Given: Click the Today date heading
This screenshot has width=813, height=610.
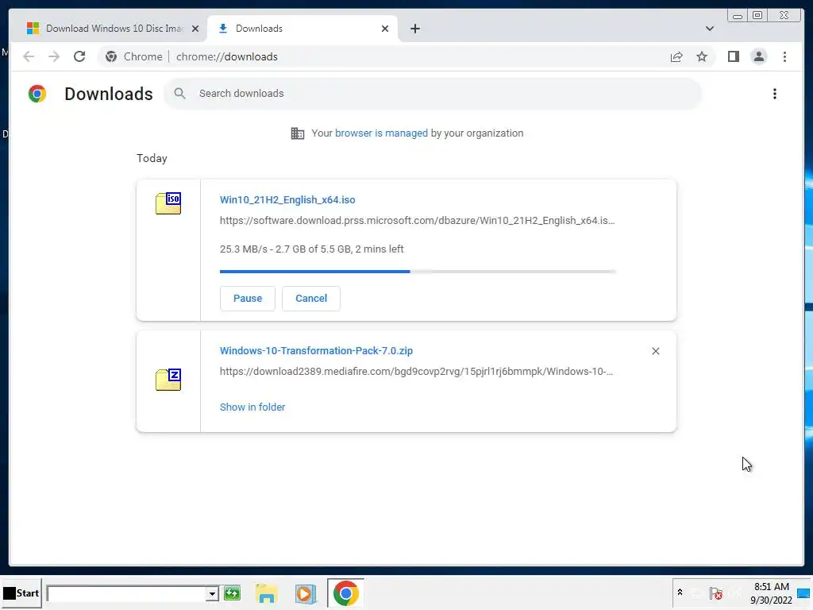Looking at the screenshot, I should click(x=152, y=158).
